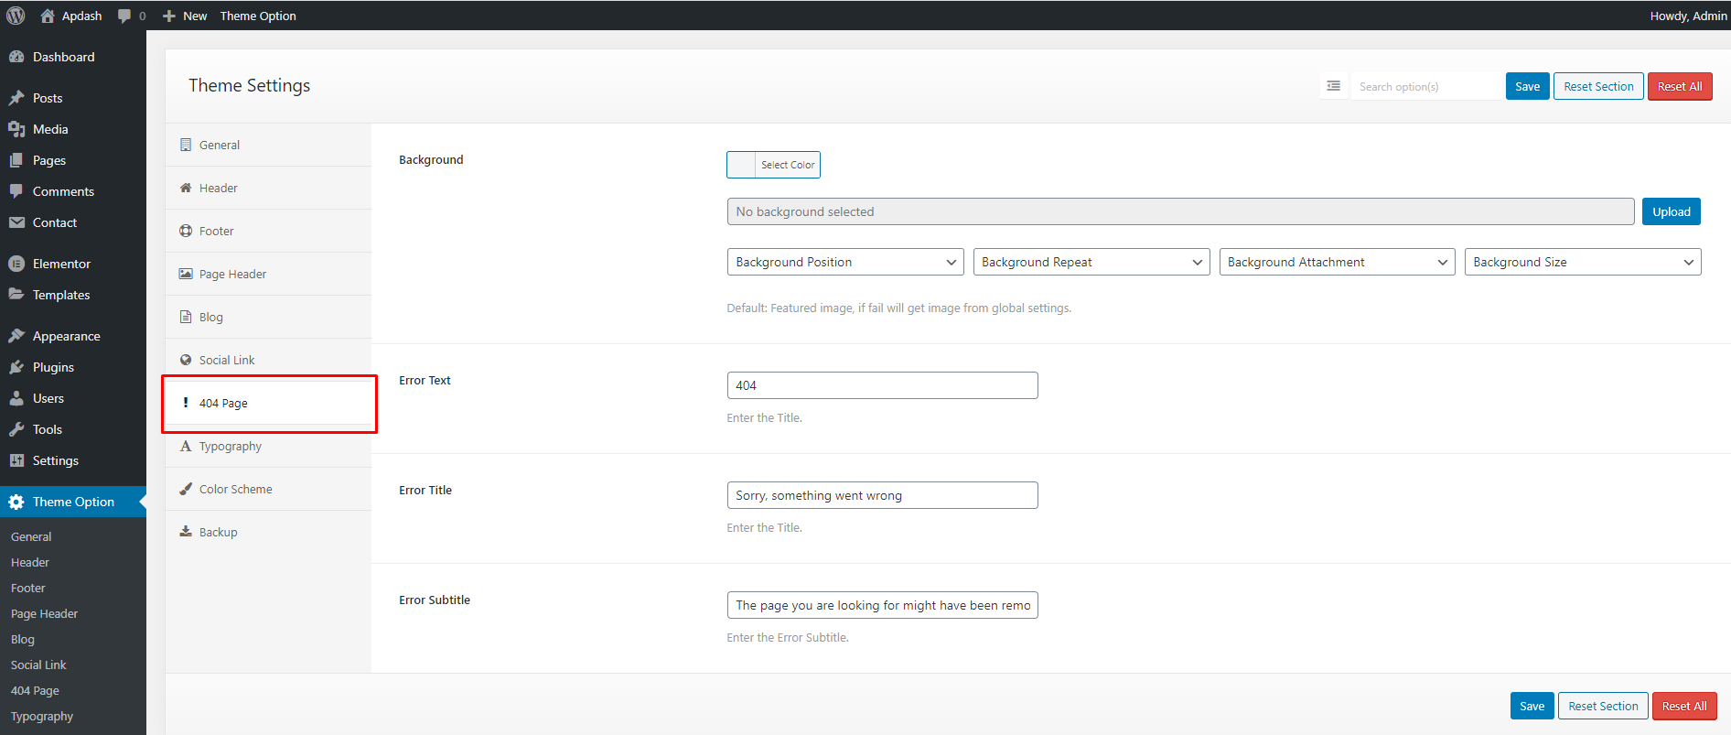Open the Background Repeat dropdown
The width and height of the screenshot is (1731, 735).
tap(1091, 262)
